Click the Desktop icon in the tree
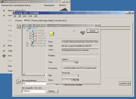 coord(30,28)
